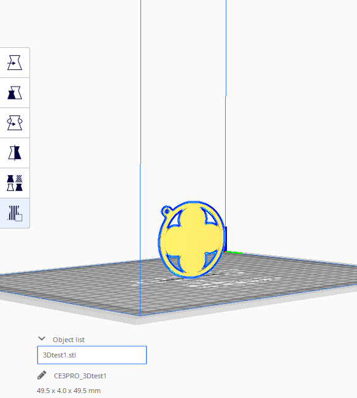This screenshot has width=357, height=398.
Task: Select the Move tool icon
Action: click(15, 63)
